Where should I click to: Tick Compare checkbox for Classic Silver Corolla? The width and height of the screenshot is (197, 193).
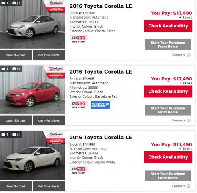coord(189,55)
